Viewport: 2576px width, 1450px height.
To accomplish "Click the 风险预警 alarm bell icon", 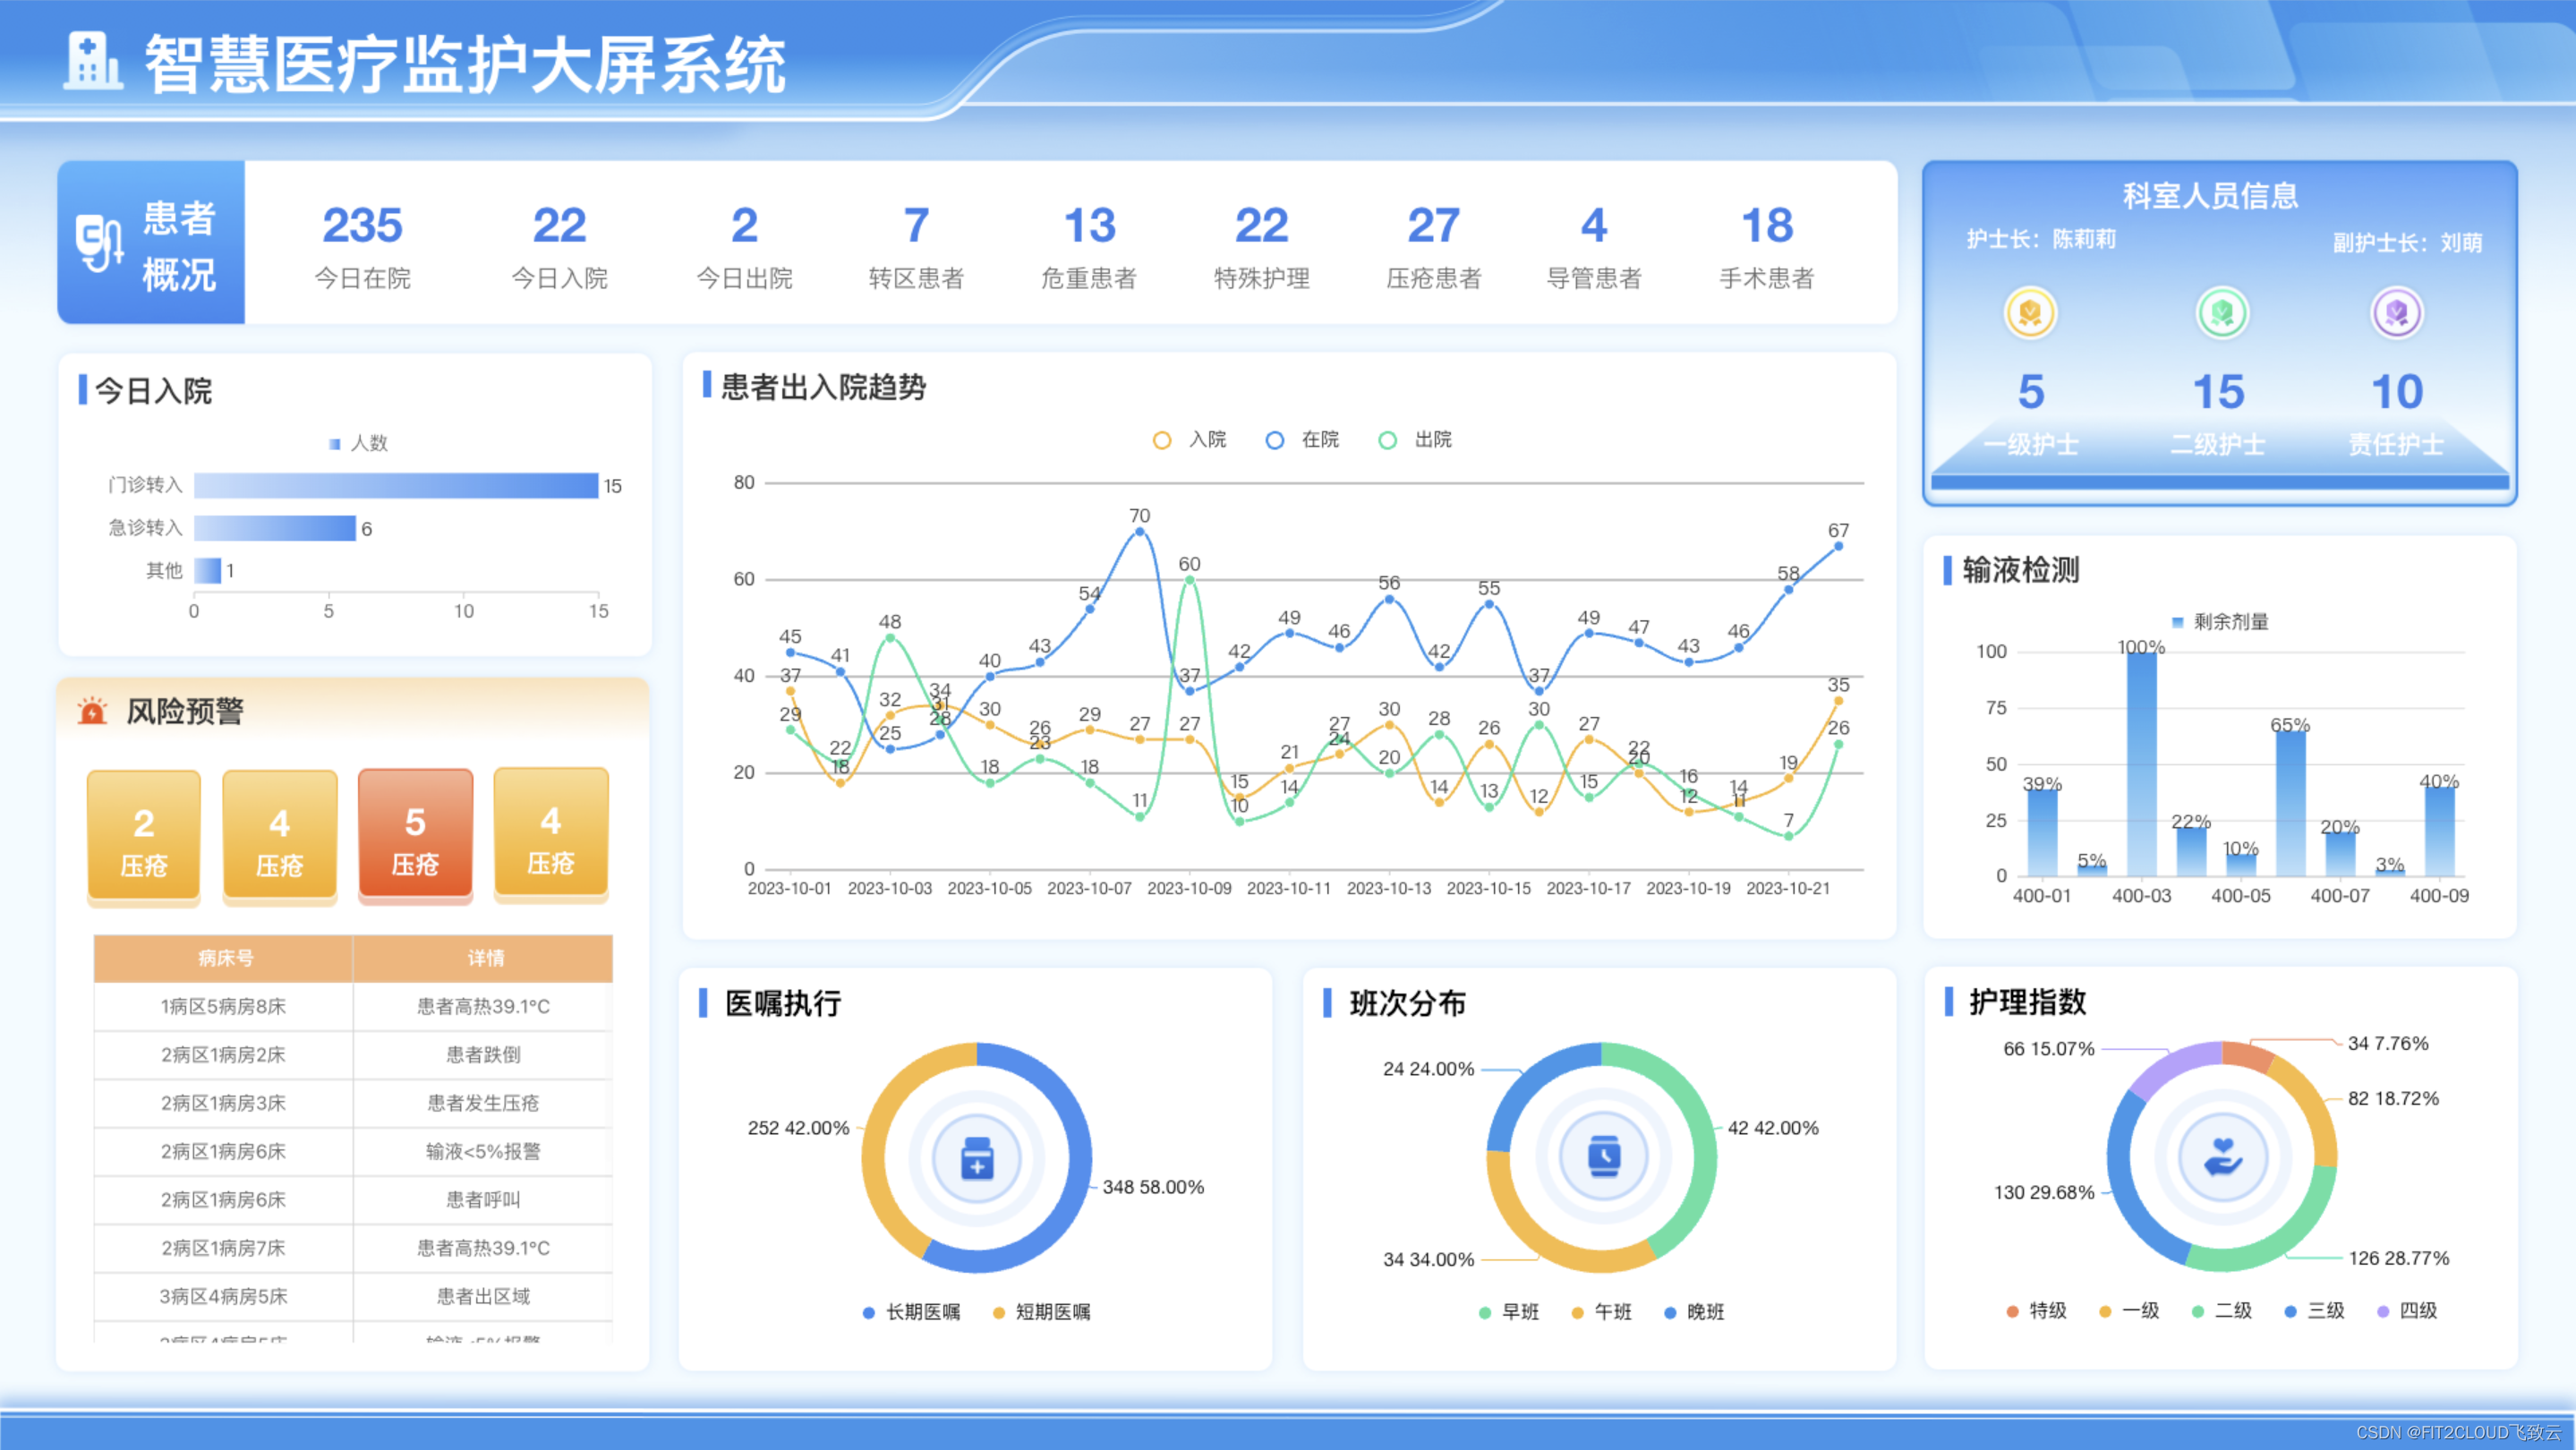I will click(x=92, y=711).
